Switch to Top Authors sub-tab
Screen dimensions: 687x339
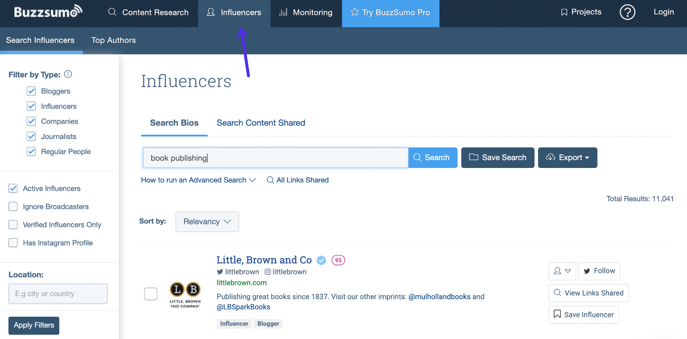pyautogui.click(x=113, y=40)
